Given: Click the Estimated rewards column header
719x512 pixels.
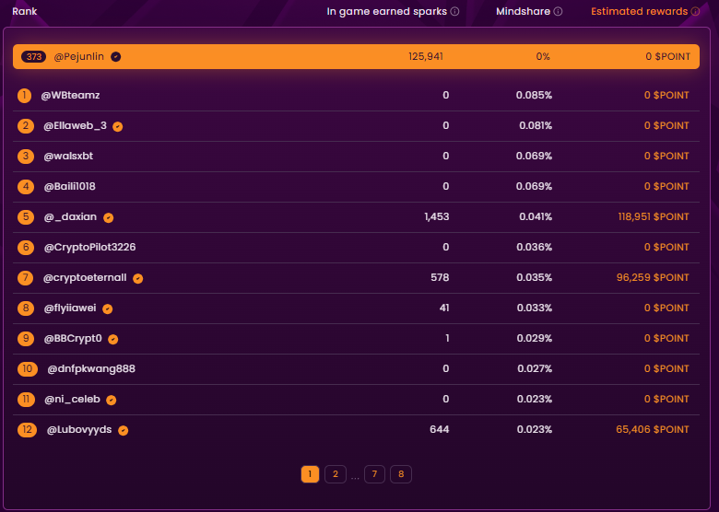Looking at the screenshot, I should (x=639, y=11).
